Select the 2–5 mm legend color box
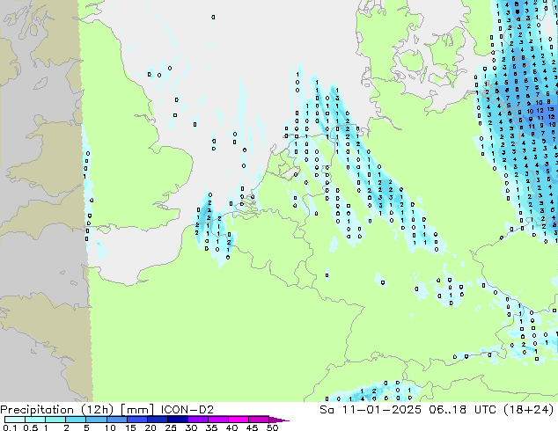The height and width of the screenshot is (431, 558). (76, 420)
